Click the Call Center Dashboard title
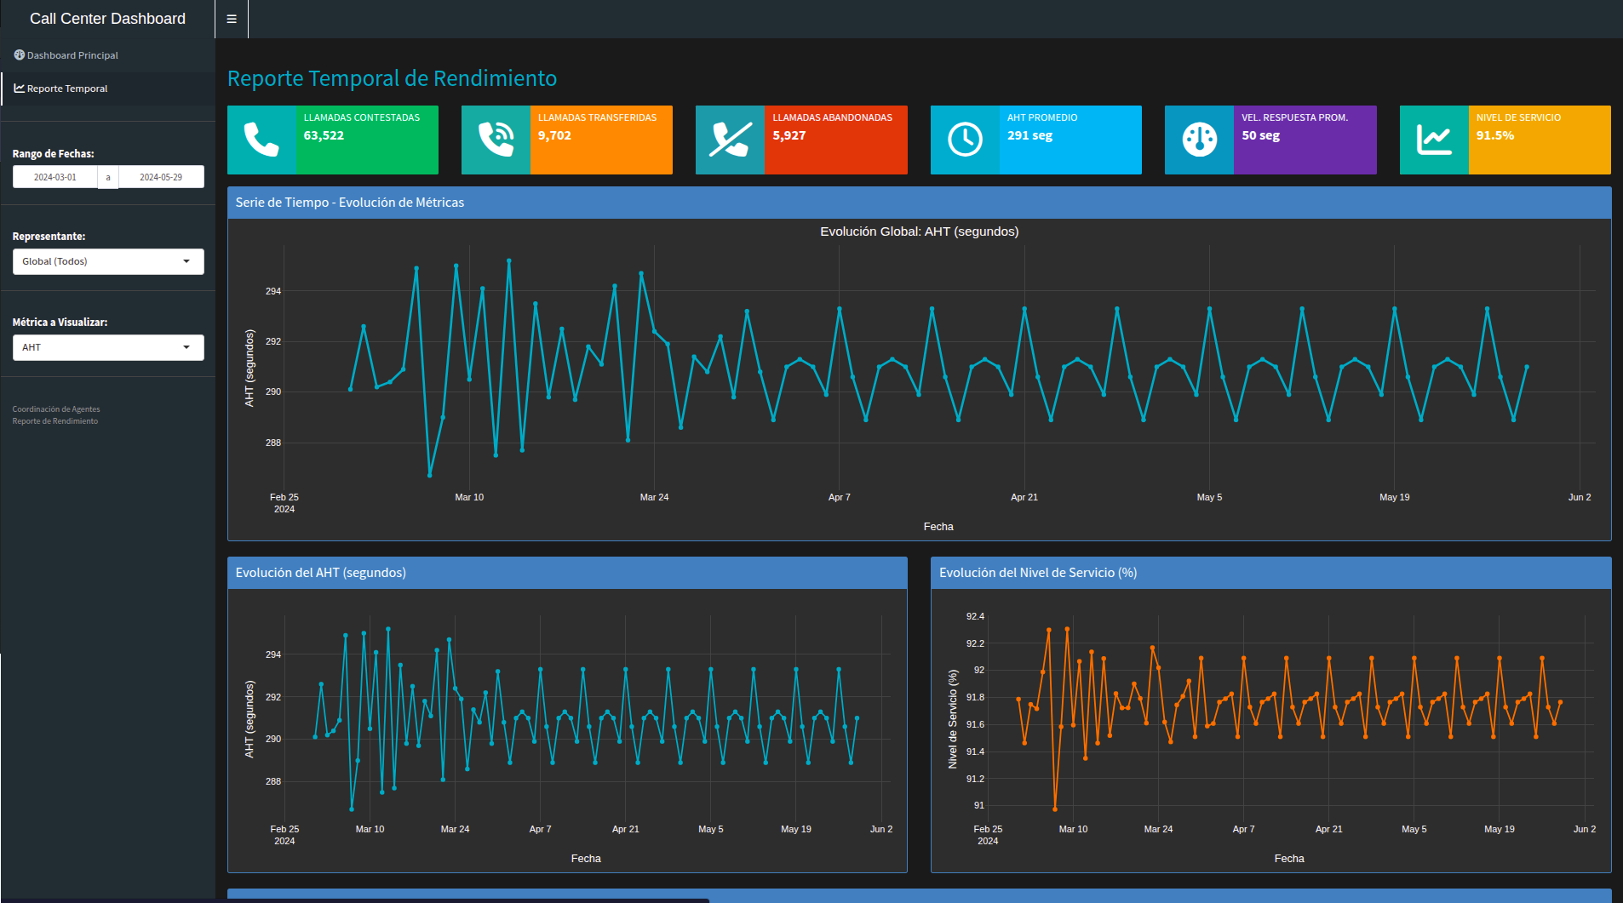This screenshot has height=903, width=1623. tap(107, 19)
